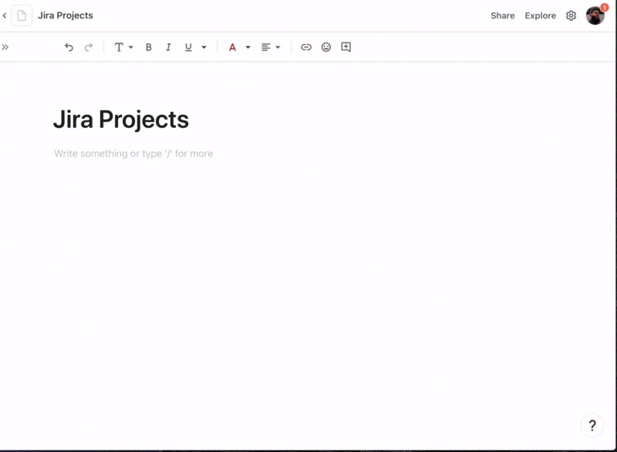Click your profile avatar with notification badge
This screenshot has height=452, width=617.
[x=594, y=15]
